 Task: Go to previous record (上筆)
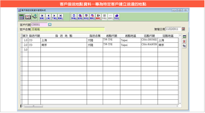click(x=48, y=17)
